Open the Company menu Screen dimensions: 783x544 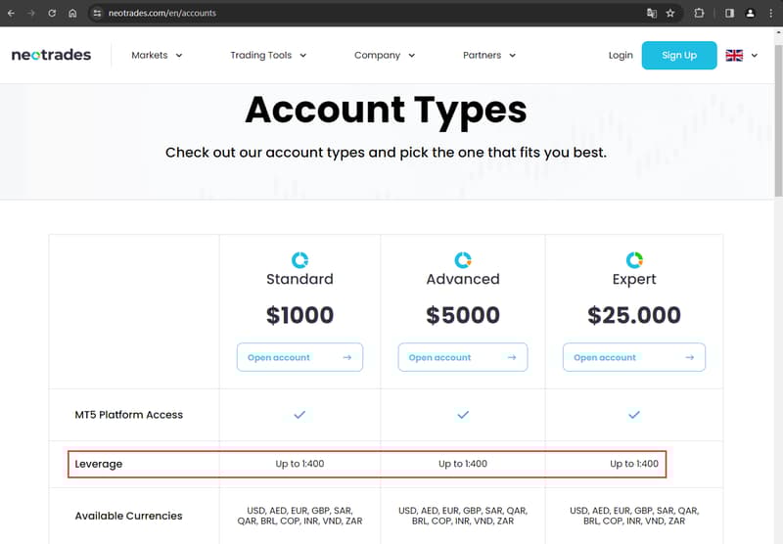pyautogui.click(x=385, y=56)
